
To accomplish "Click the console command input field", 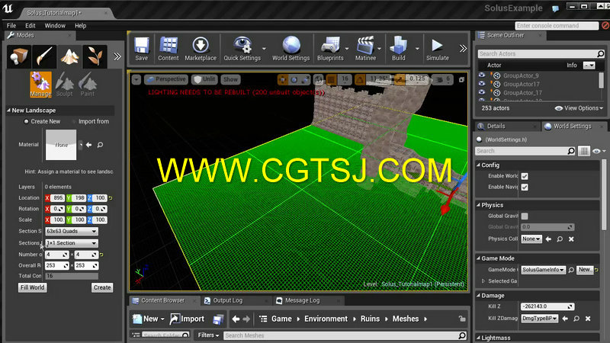I will tap(557, 26).
